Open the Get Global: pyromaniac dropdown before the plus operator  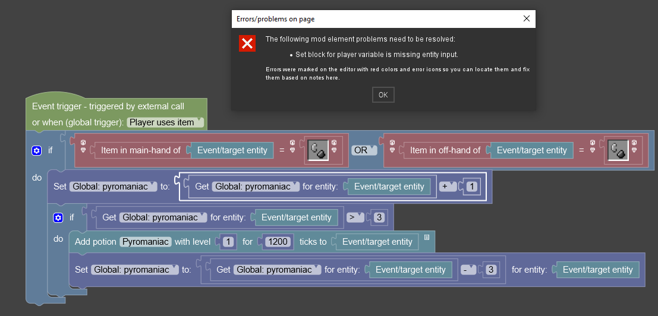point(256,187)
